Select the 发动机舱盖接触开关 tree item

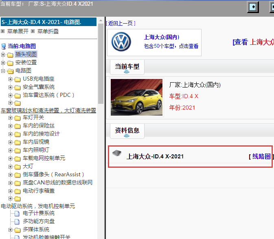[x=46, y=237]
